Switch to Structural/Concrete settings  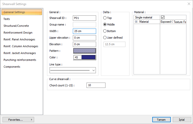point(16,26)
